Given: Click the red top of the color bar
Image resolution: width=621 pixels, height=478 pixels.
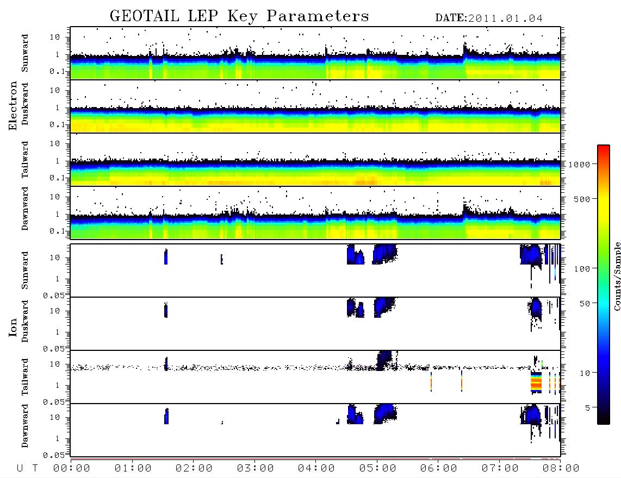Looking at the screenshot, I should coord(604,148).
